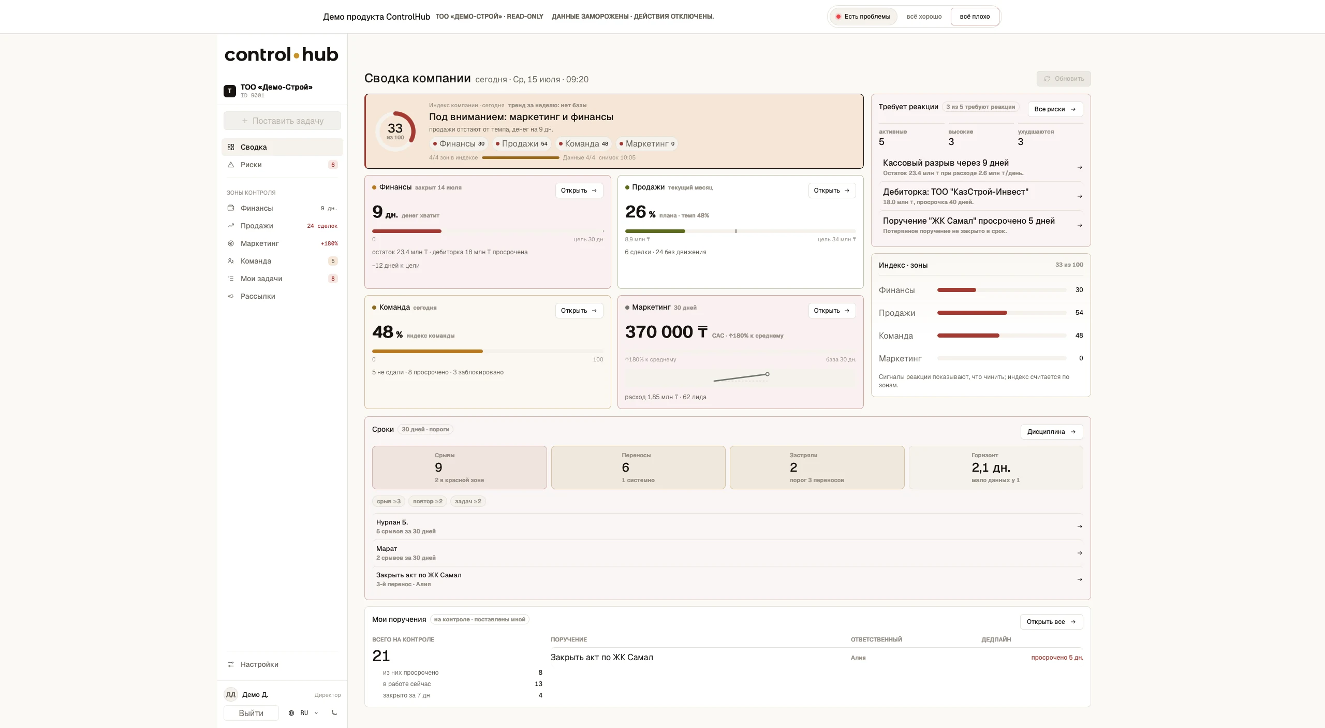Select the всё хорошо demo state
Image resolution: width=1325 pixels, height=728 pixels.
[x=924, y=17]
